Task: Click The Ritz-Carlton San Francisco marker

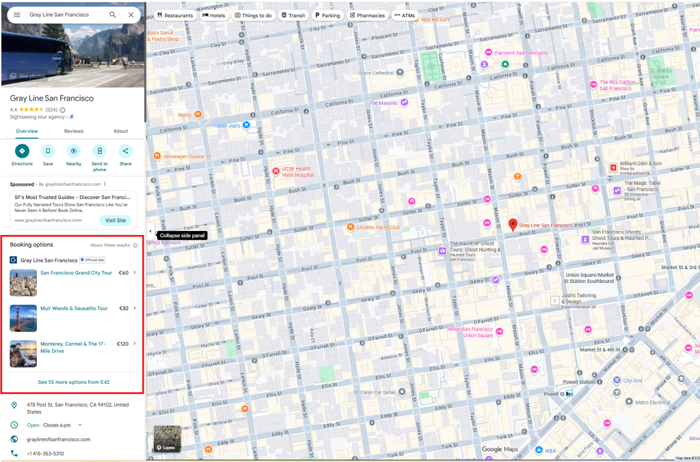Action: [x=593, y=85]
